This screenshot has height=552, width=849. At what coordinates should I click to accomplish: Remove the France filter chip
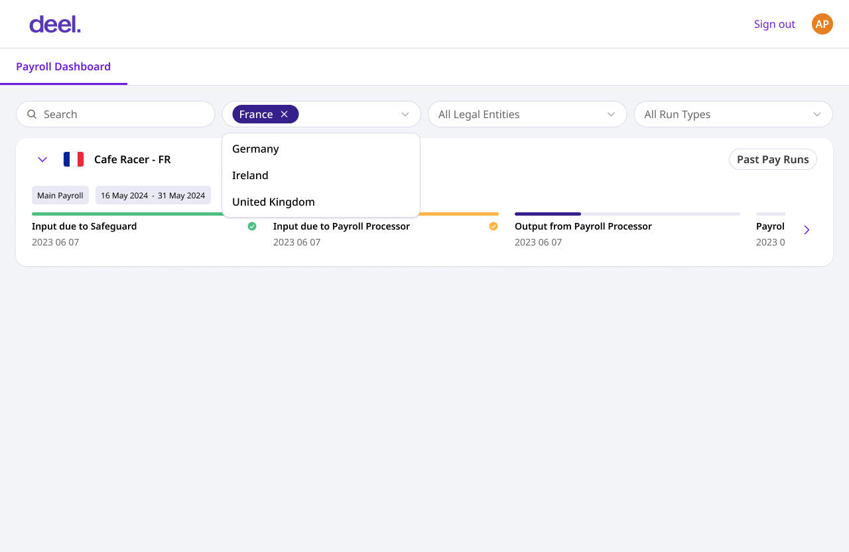click(x=285, y=114)
